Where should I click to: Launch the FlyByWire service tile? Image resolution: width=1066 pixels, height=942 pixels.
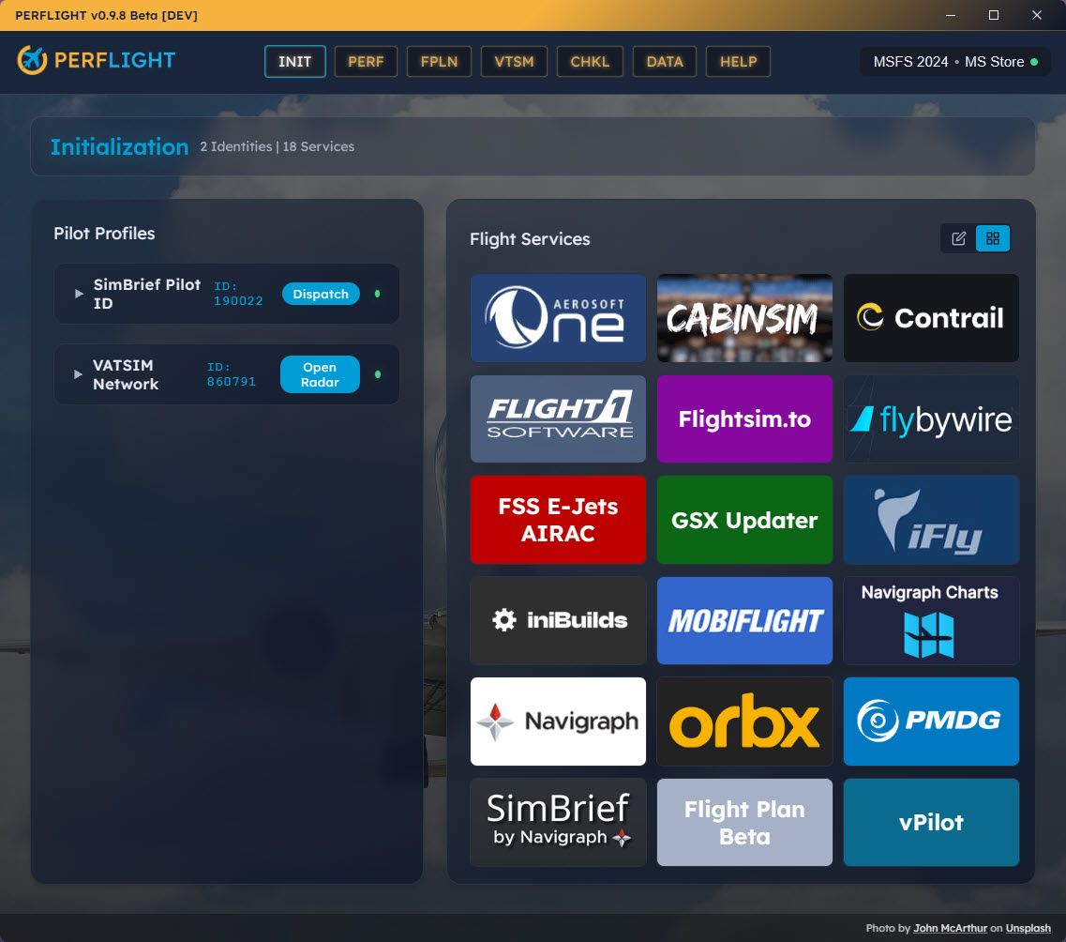tap(931, 419)
